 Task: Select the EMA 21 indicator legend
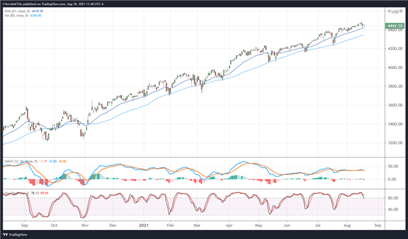tap(24, 11)
